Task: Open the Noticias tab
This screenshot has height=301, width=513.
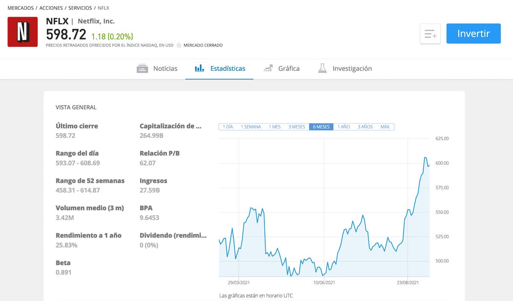Action: 165,68
